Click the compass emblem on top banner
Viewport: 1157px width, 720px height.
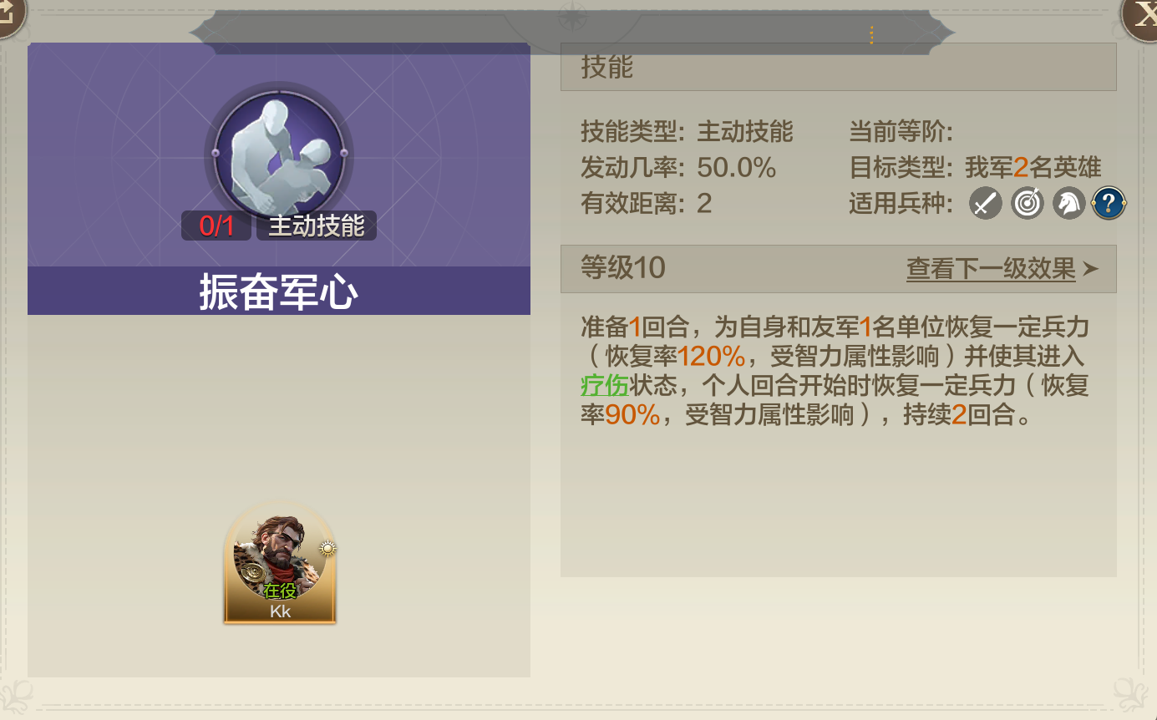coord(572,16)
